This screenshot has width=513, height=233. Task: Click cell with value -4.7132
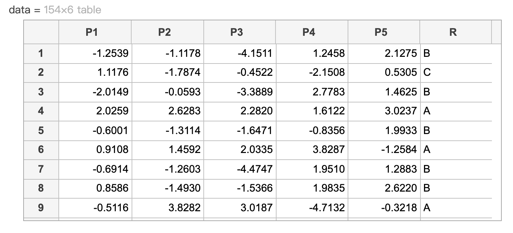312,208
